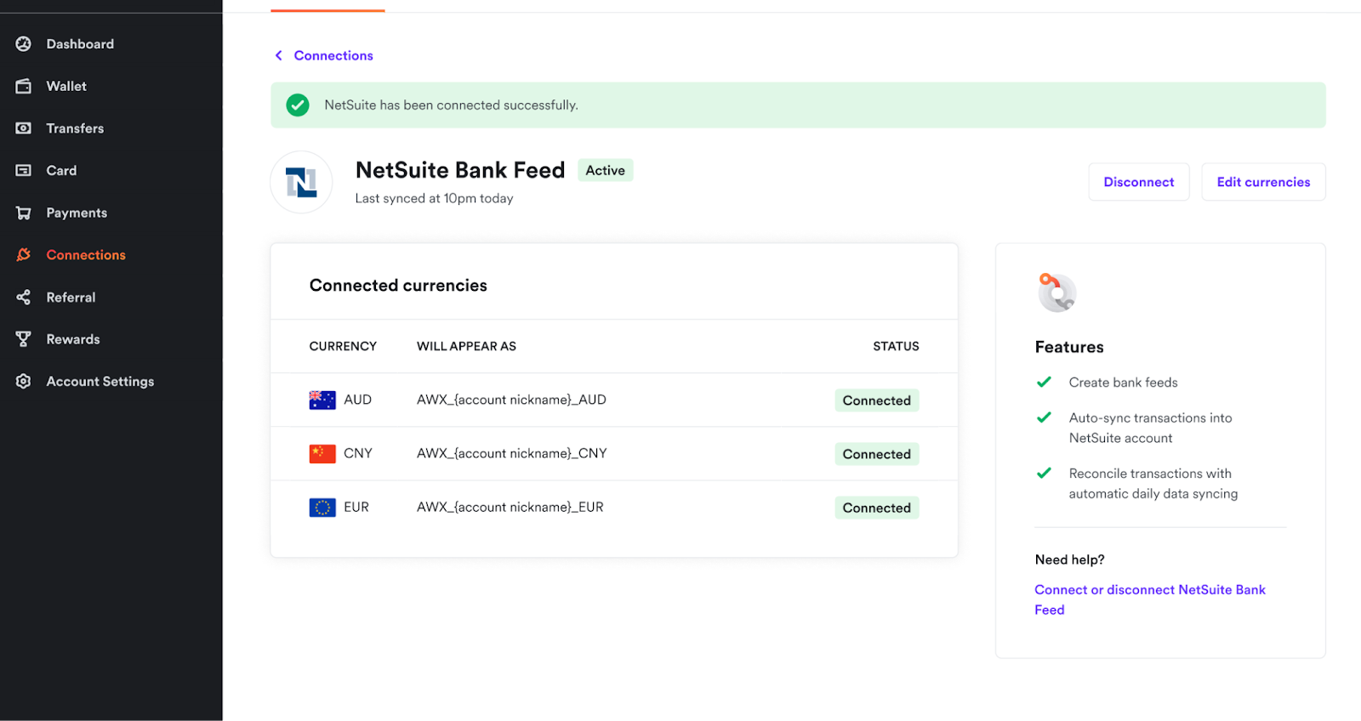Click the Disconnect button

[1139, 182]
